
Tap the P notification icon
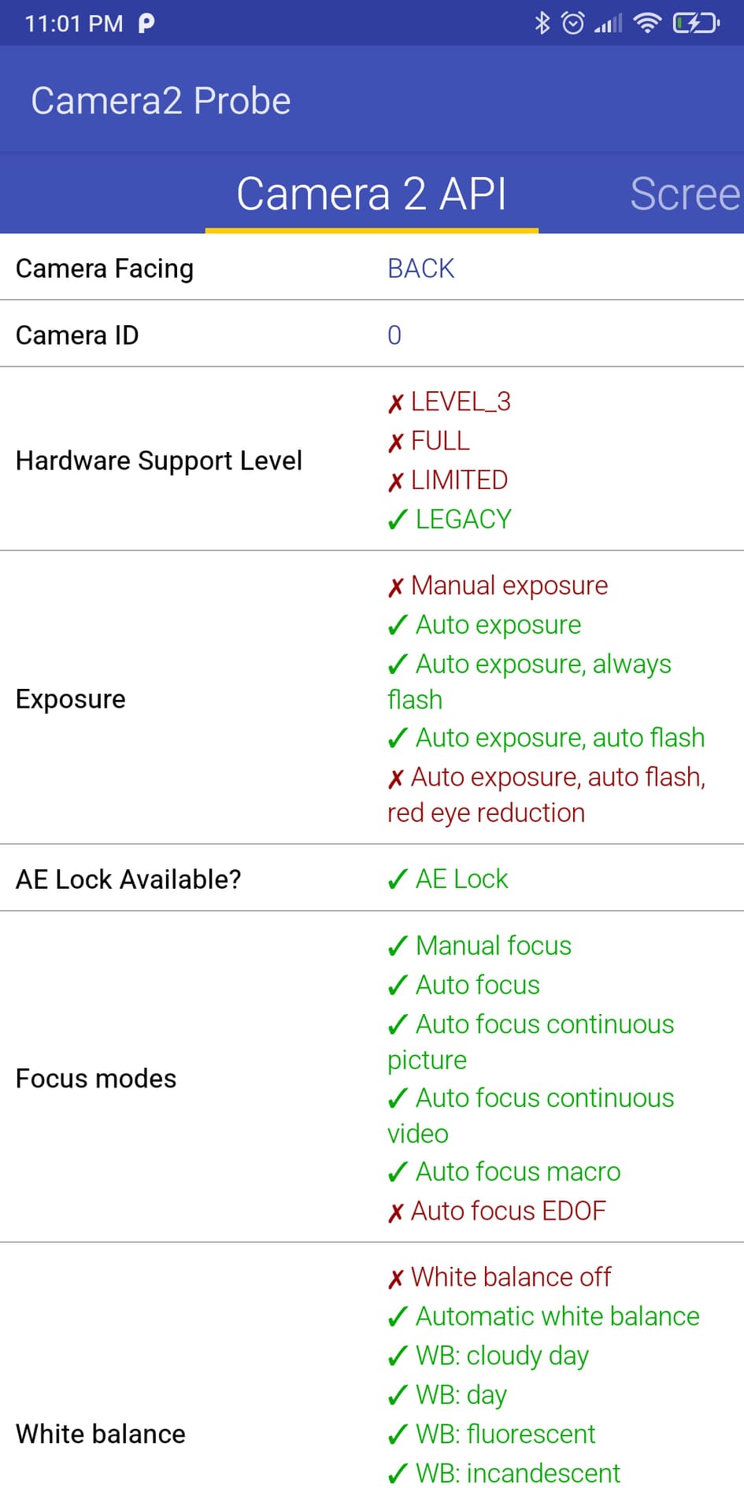click(146, 23)
